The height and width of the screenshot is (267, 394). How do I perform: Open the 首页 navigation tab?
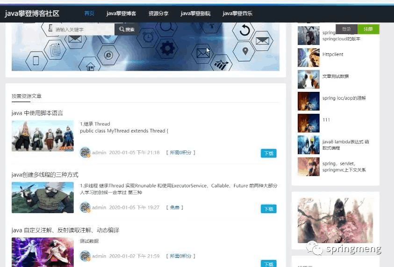pos(89,13)
